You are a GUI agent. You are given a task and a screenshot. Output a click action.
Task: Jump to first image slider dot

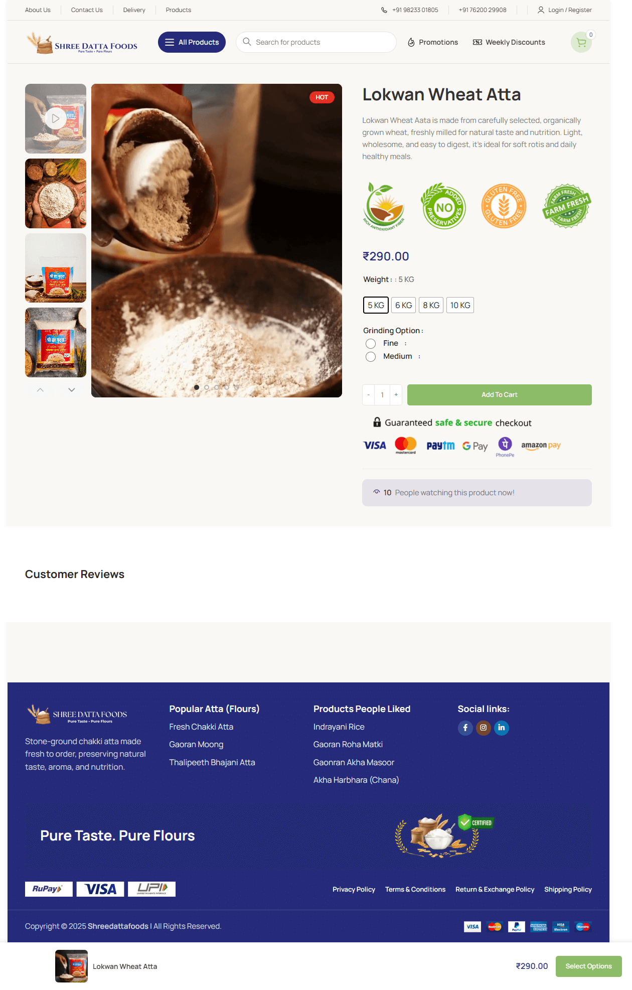[197, 387]
